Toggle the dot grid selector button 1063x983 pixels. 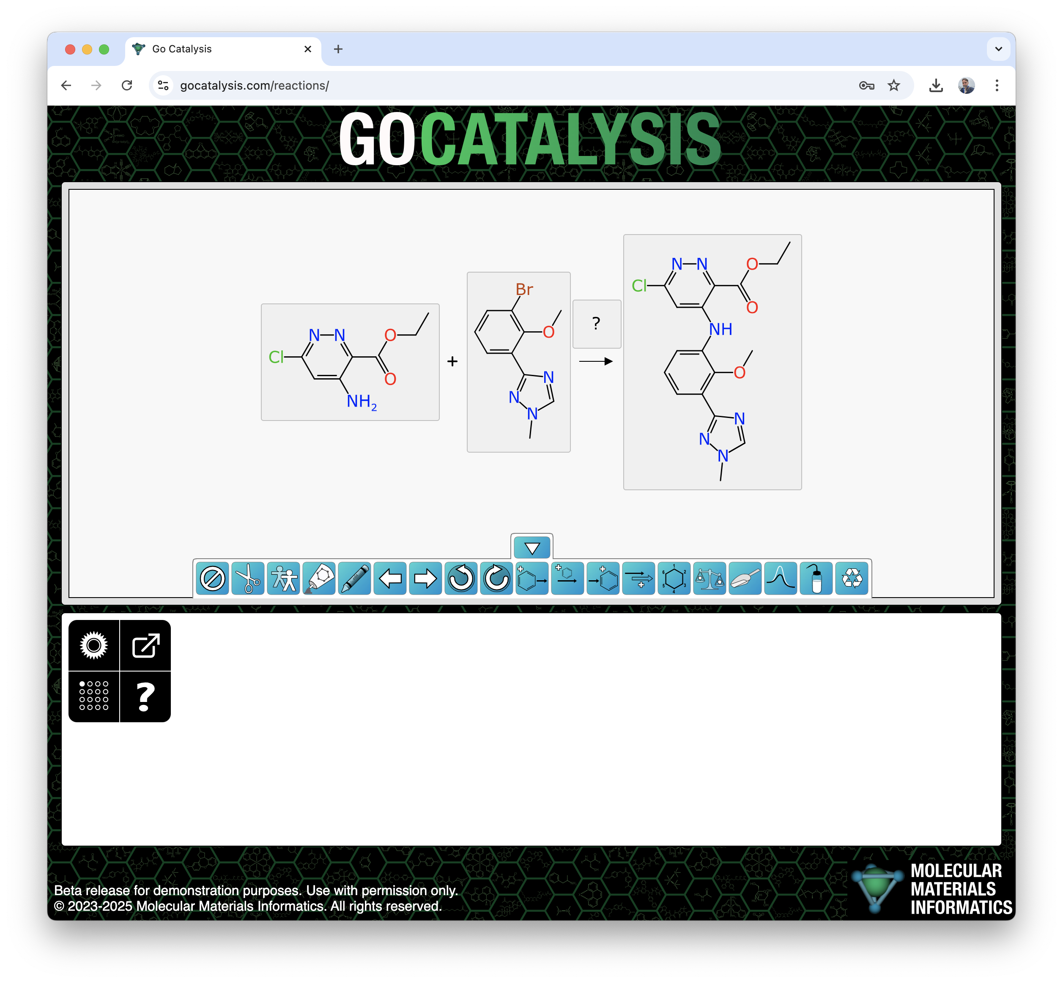pos(94,696)
